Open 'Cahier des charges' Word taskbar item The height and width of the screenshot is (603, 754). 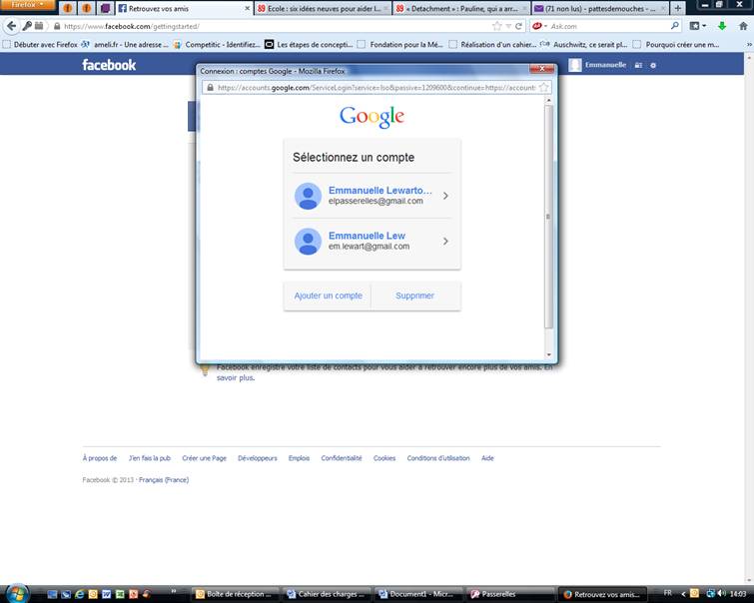(328, 594)
